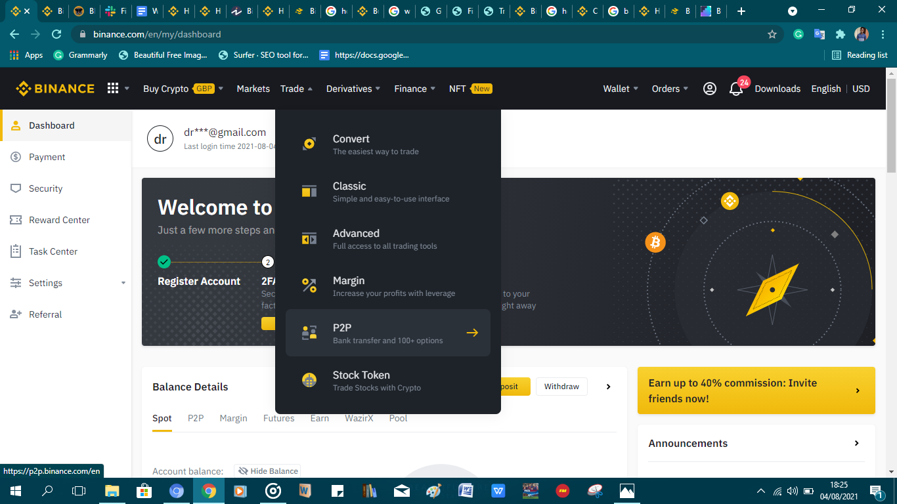
Task: Switch to the Spot balance tab
Action: tap(162, 418)
